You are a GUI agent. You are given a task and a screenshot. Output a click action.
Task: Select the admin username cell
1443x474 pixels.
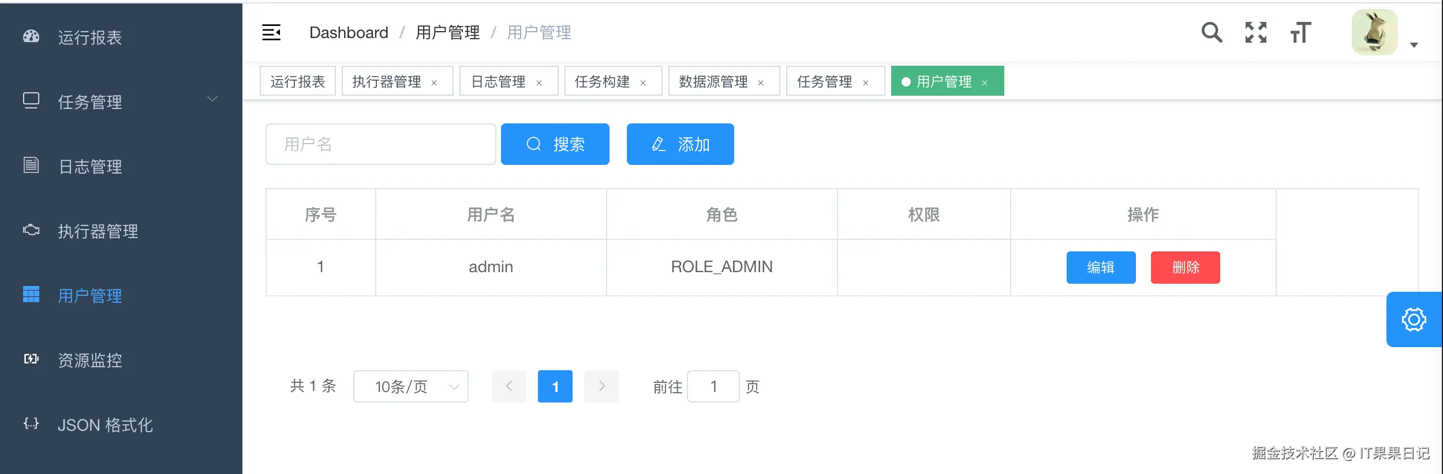(x=491, y=267)
